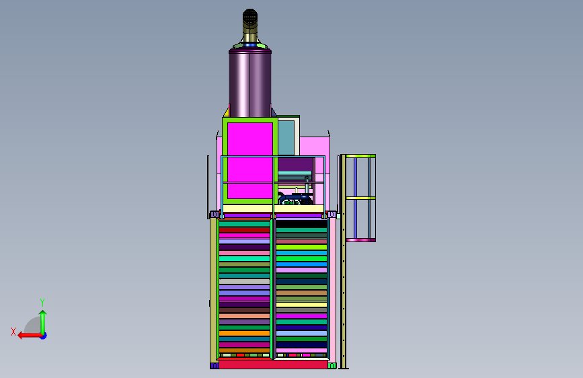Select the ladder cage beside the model
583x378 pixels.
pos(360,198)
